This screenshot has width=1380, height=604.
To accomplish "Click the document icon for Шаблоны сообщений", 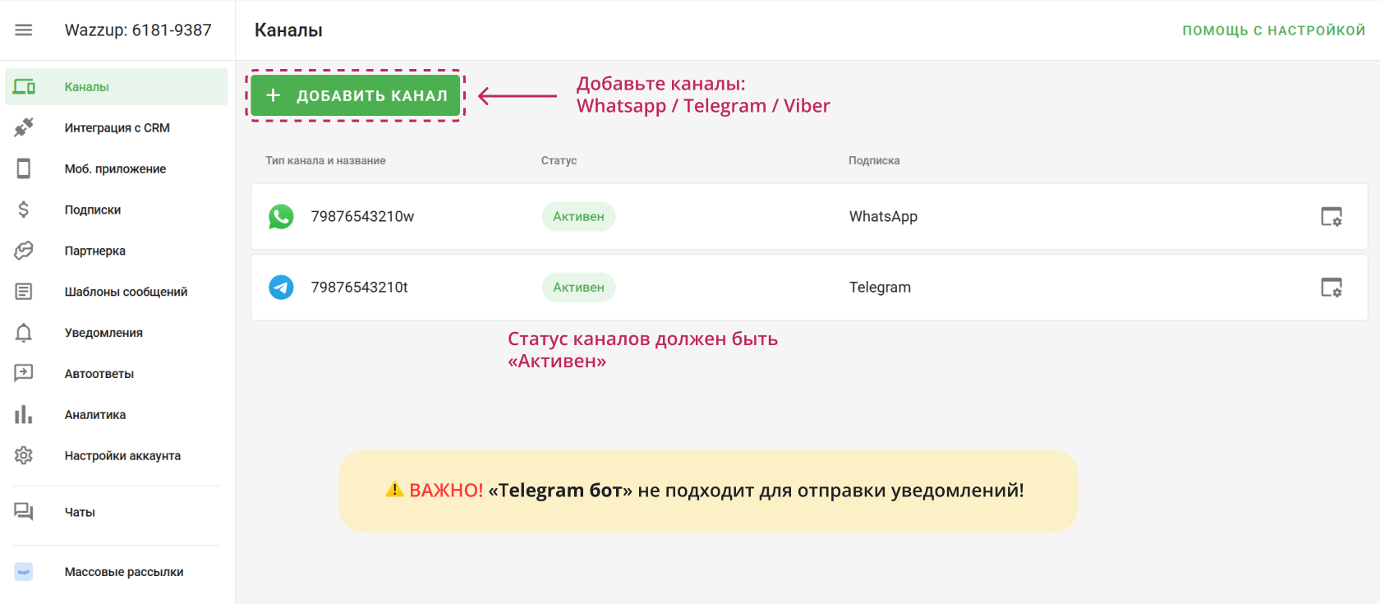I will pyautogui.click(x=24, y=292).
